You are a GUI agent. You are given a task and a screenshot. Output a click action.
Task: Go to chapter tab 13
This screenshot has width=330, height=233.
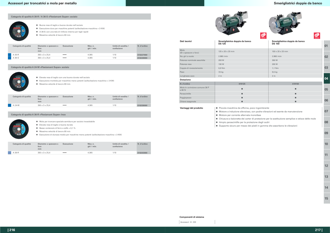[327, 177]
